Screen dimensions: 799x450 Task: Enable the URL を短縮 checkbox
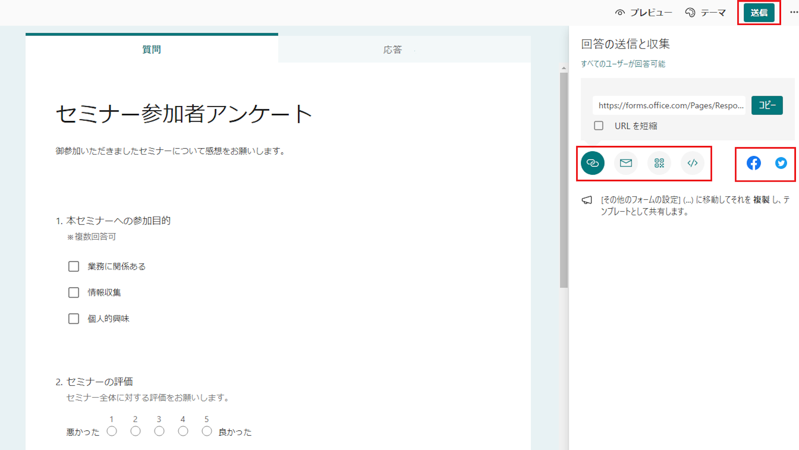[598, 126]
